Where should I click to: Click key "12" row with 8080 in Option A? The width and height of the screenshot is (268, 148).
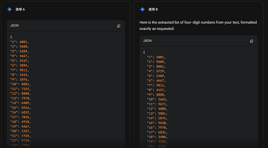pos(21,94)
